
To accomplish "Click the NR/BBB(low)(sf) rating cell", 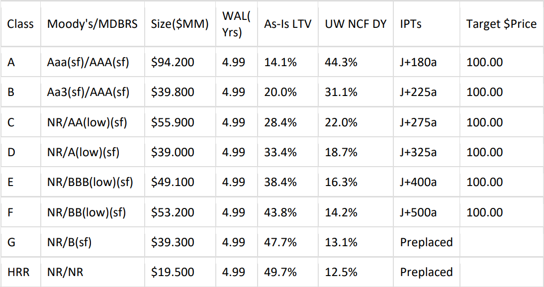I will coord(90,183).
